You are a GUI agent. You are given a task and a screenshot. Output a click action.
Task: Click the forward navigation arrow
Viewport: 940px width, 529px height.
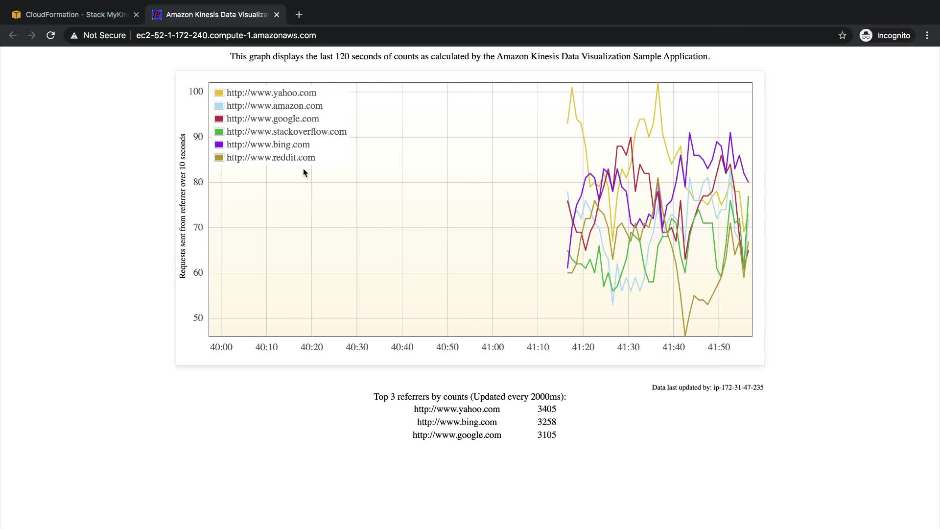point(32,35)
